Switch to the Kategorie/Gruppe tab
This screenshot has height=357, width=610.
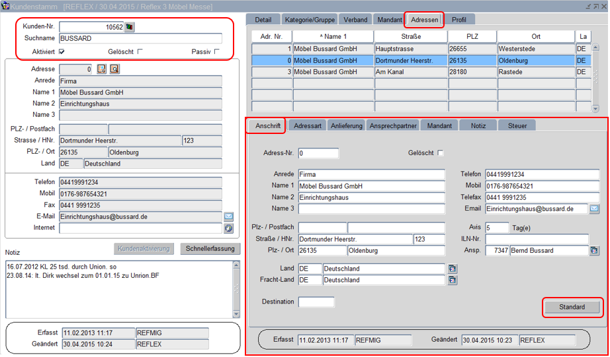tap(310, 20)
